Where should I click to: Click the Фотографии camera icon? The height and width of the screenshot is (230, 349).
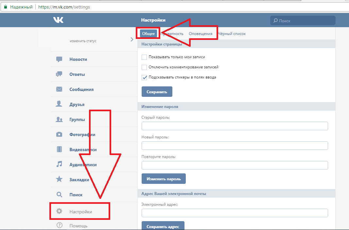point(59,134)
